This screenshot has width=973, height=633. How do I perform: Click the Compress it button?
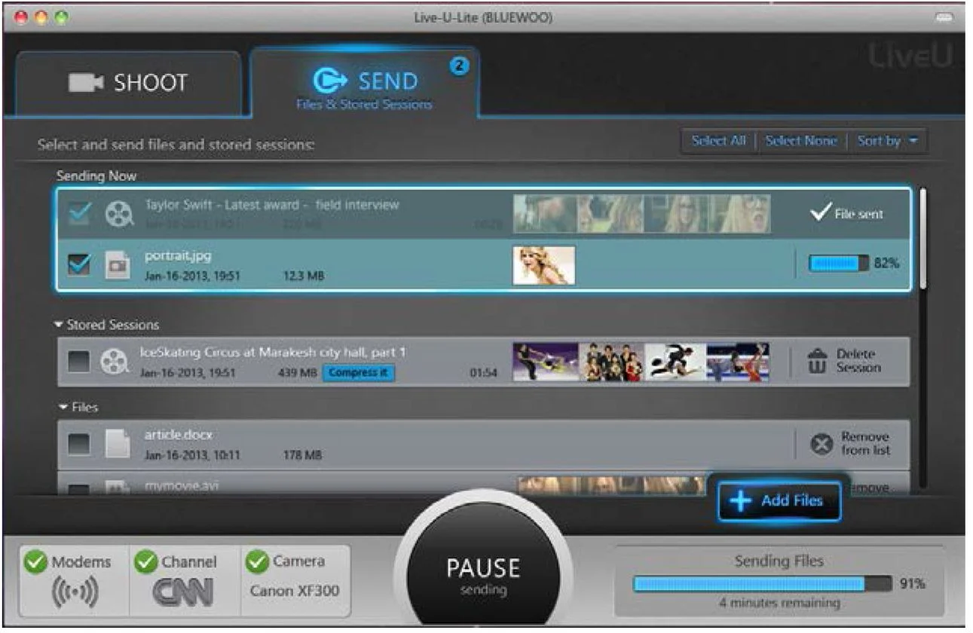point(359,372)
